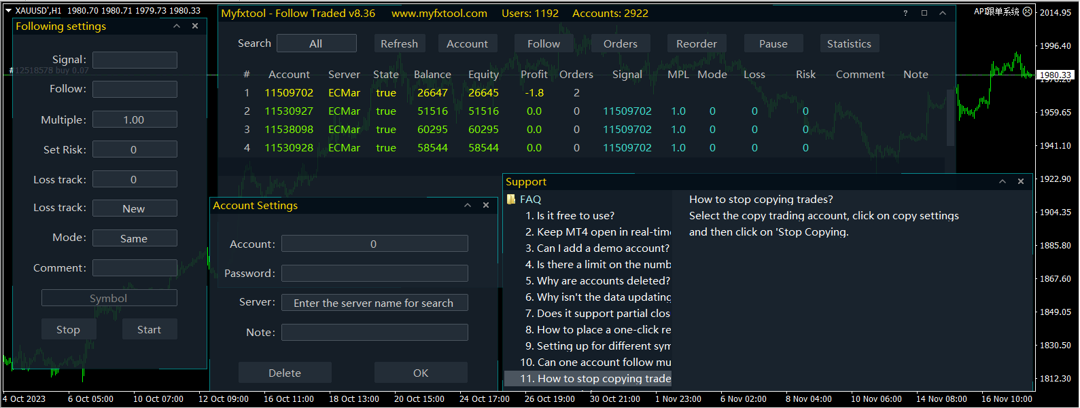This screenshot has height=408, width=1080.
Task: Collapse the Account Settings panel
Action: tap(468, 205)
